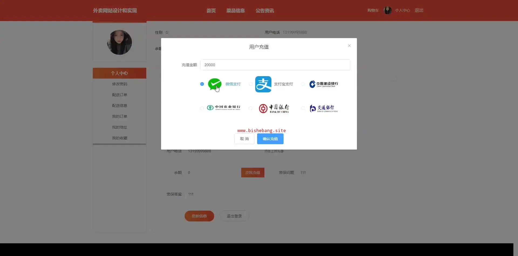Open the 首页 nav item

pos(211,11)
